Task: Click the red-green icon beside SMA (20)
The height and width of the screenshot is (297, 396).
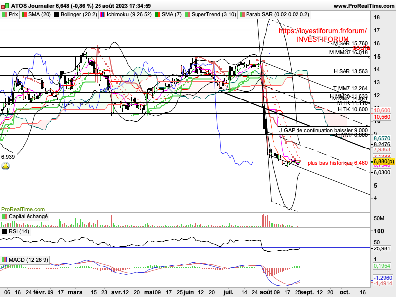Action: pyautogui.click(x=24, y=15)
